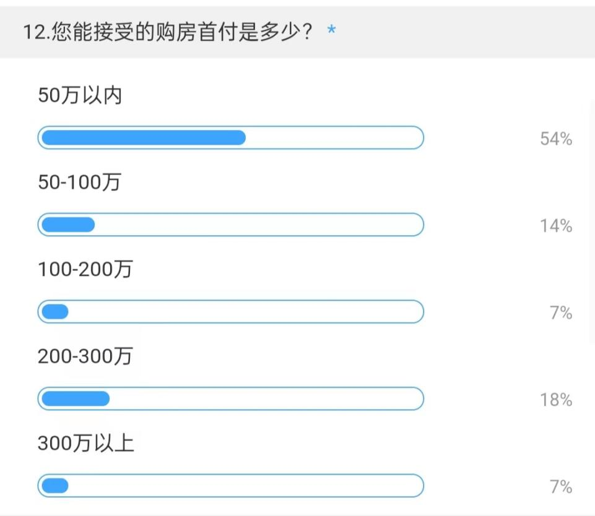
Task: Click the 7% value for 100-200万
Action: [x=561, y=314]
